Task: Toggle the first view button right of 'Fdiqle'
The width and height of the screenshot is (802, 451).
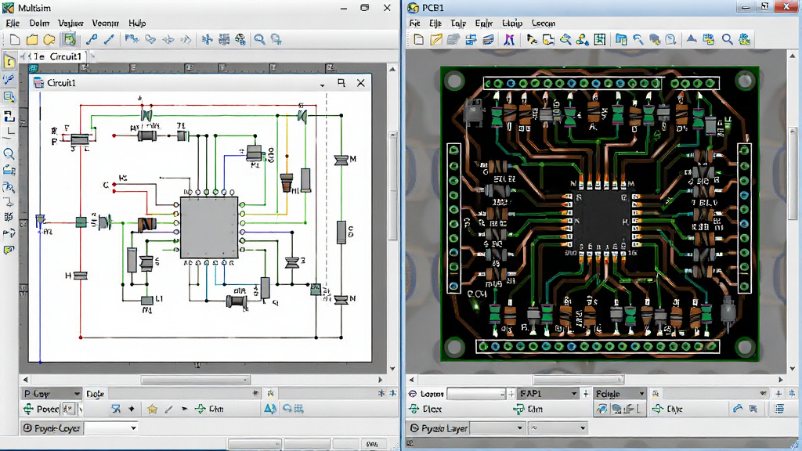Action: pos(602,409)
